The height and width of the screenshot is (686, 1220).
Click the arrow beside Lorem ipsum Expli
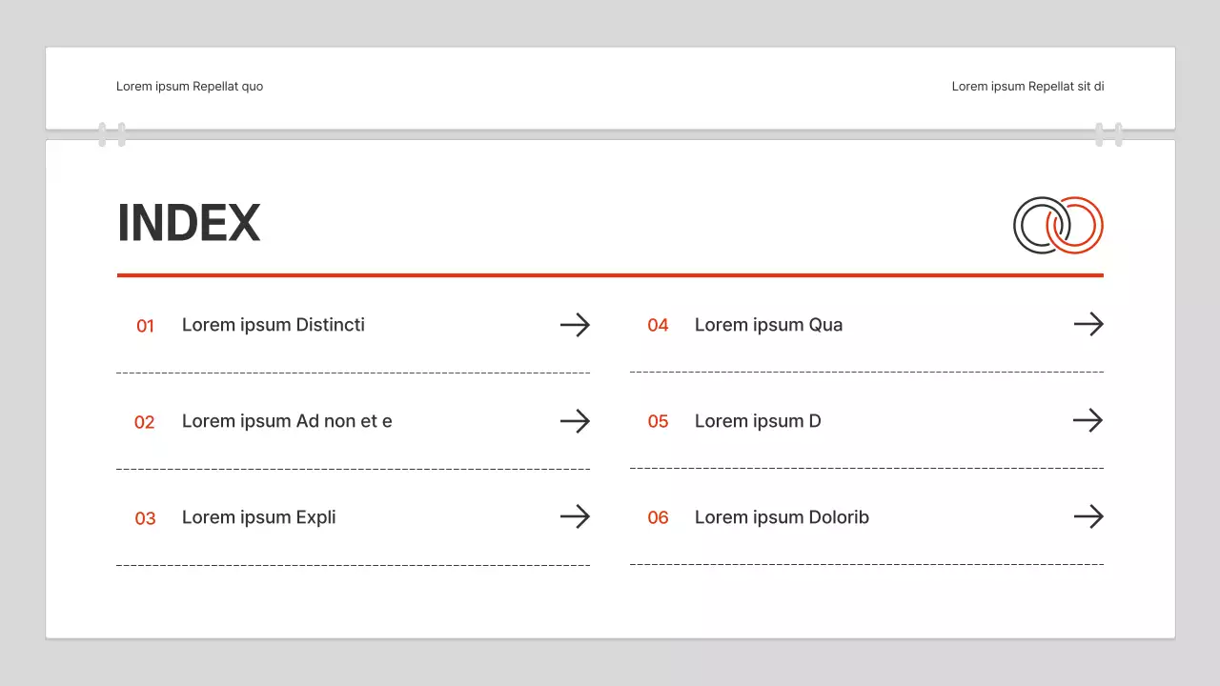point(575,517)
